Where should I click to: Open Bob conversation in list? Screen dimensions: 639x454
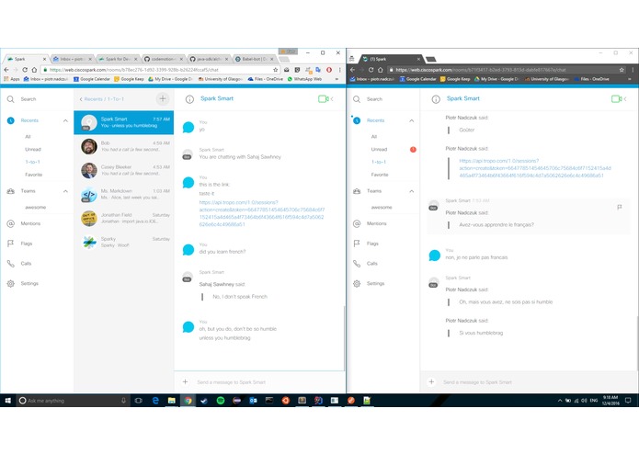point(124,146)
